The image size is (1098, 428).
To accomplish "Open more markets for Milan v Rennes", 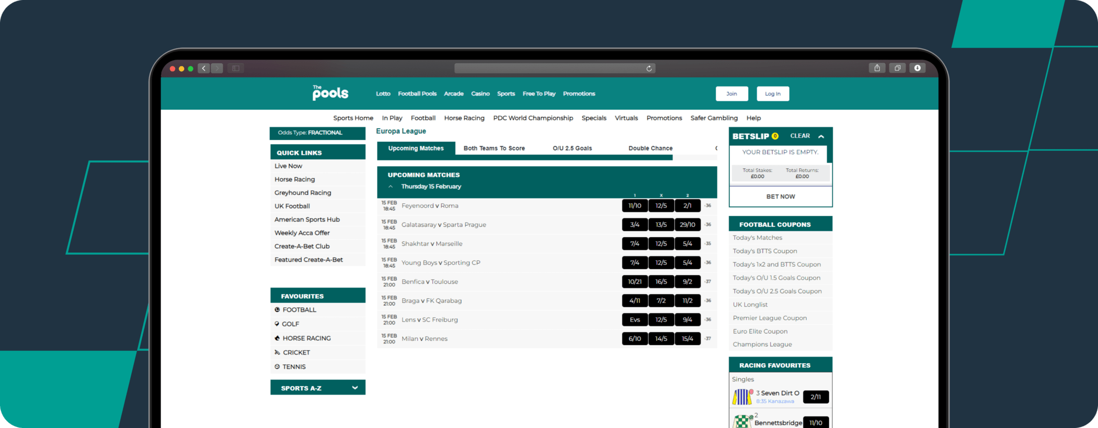I will tap(708, 339).
